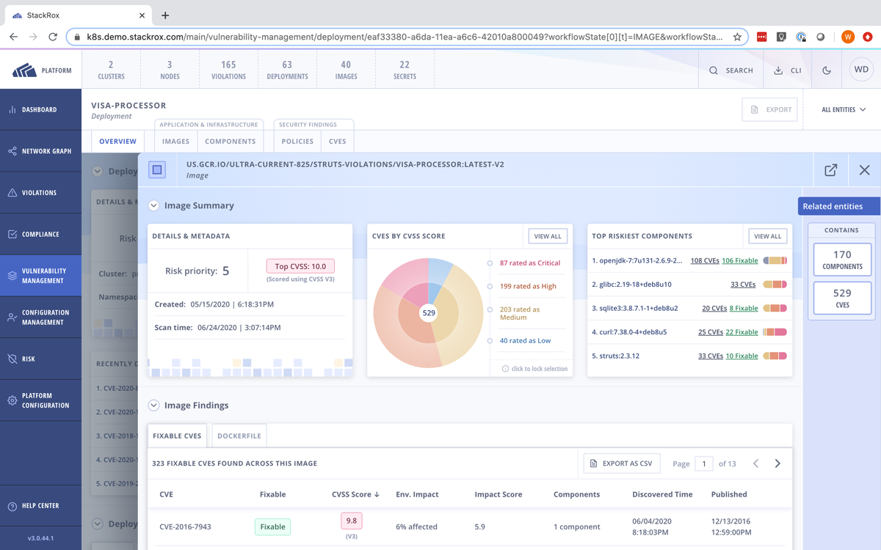Open the Network Graph sidebar icon

coord(12,151)
